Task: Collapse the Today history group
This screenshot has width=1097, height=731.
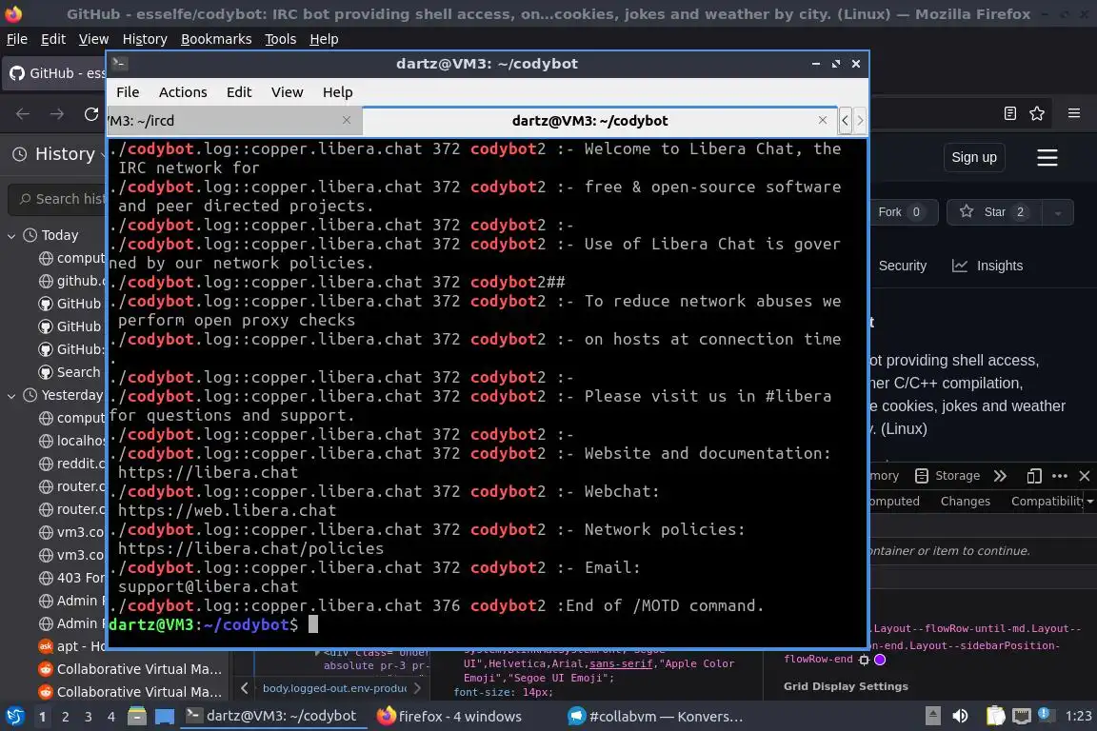Action: pos(11,236)
